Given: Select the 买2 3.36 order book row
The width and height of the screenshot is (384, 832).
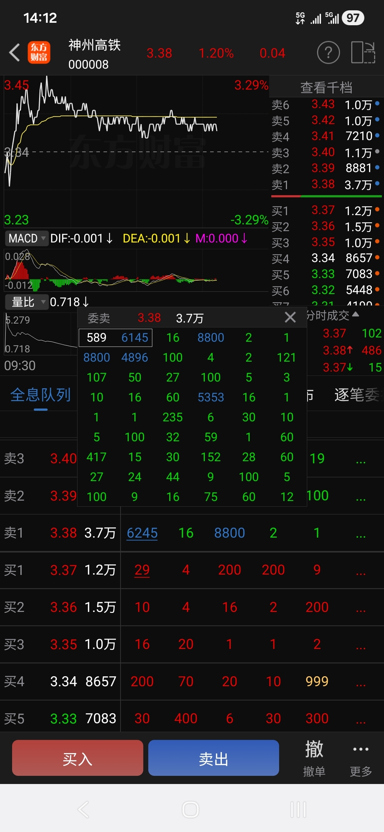Looking at the screenshot, I should (326, 226).
